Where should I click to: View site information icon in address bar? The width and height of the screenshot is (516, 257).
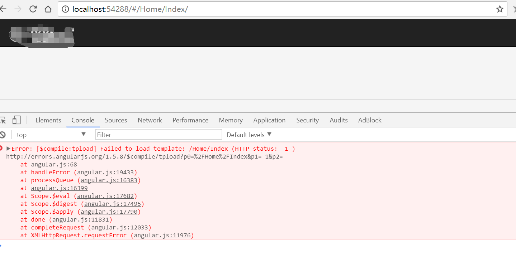(65, 9)
